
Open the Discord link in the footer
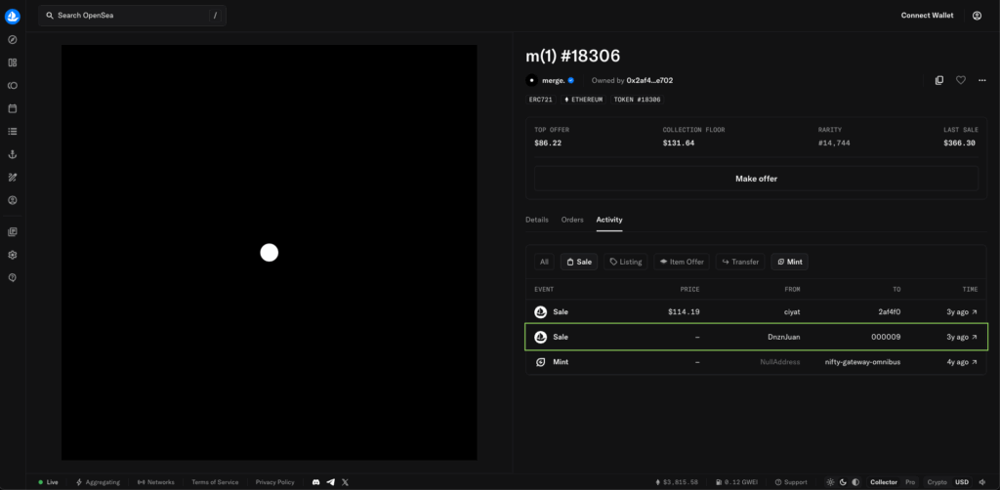[x=316, y=482]
